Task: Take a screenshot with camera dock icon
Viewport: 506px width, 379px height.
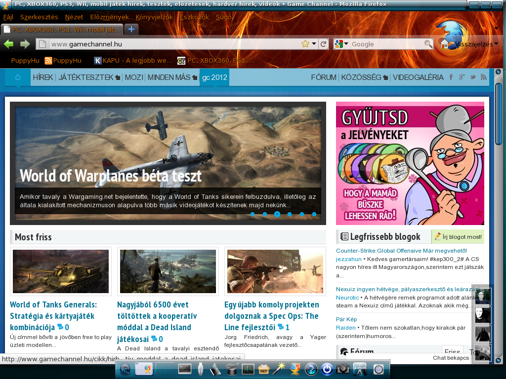Action: pyautogui.click(x=343, y=369)
